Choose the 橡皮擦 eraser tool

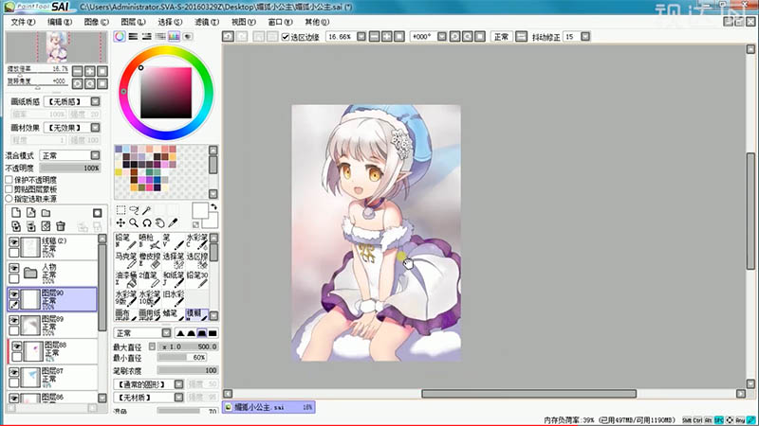(149, 259)
